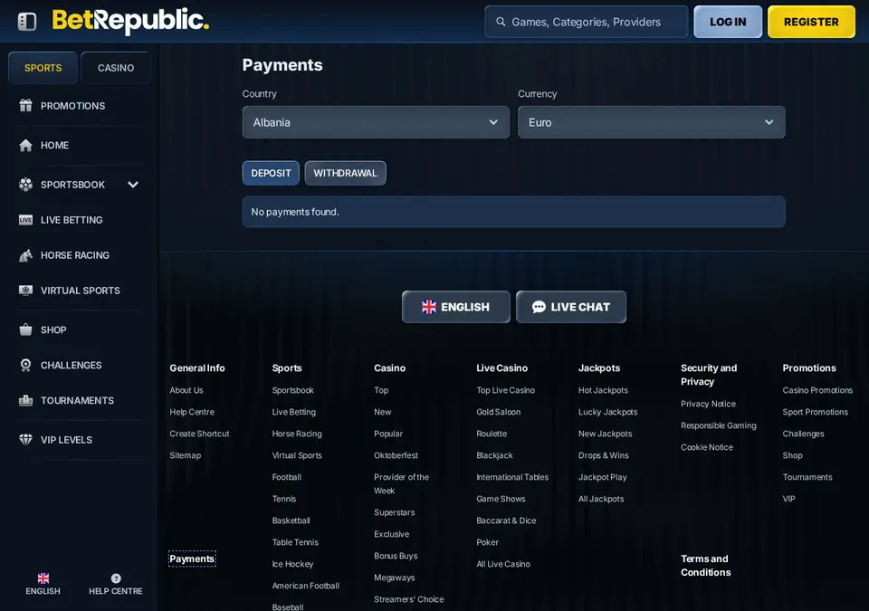Open the Privacy Notice link

tap(708, 404)
